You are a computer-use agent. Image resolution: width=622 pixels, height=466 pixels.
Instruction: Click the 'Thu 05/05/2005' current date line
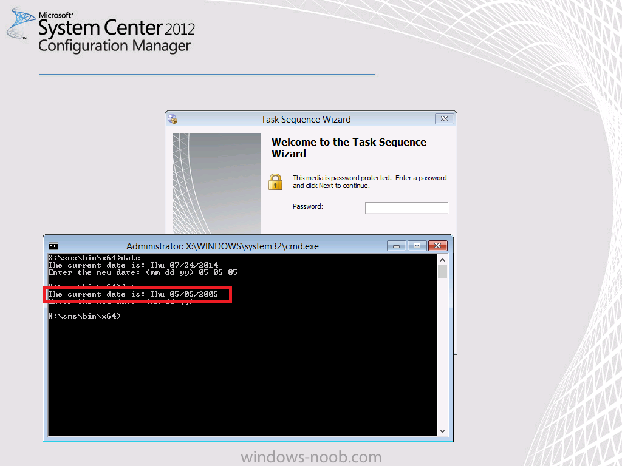133,294
